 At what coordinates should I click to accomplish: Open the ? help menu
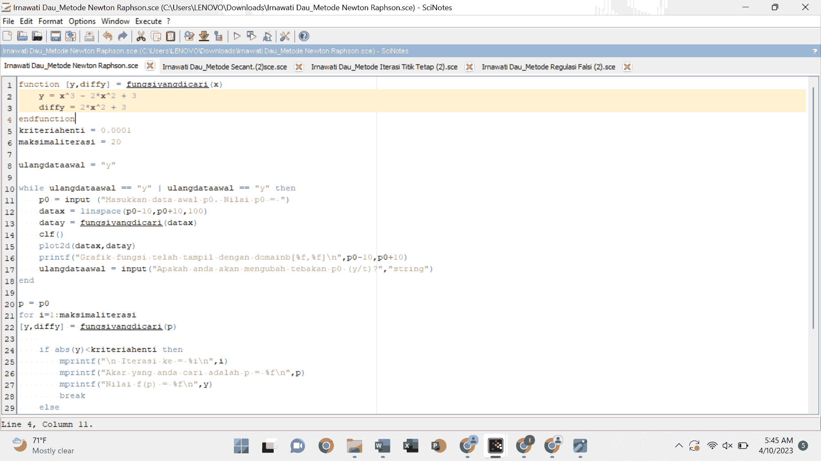click(x=168, y=21)
